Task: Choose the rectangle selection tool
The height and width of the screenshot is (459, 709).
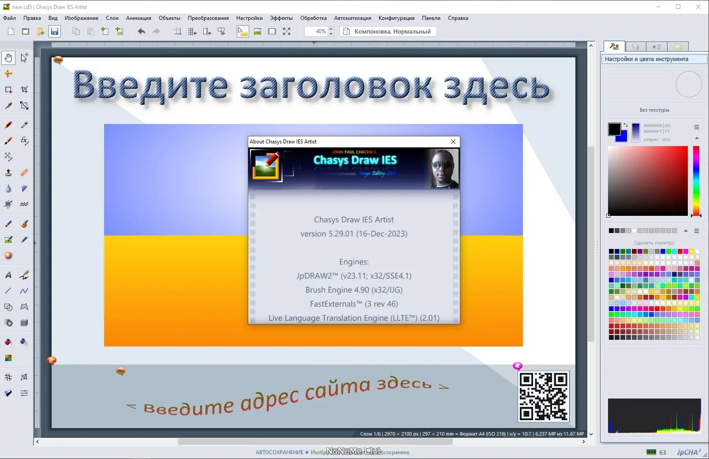Action: pyautogui.click(x=8, y=90)
